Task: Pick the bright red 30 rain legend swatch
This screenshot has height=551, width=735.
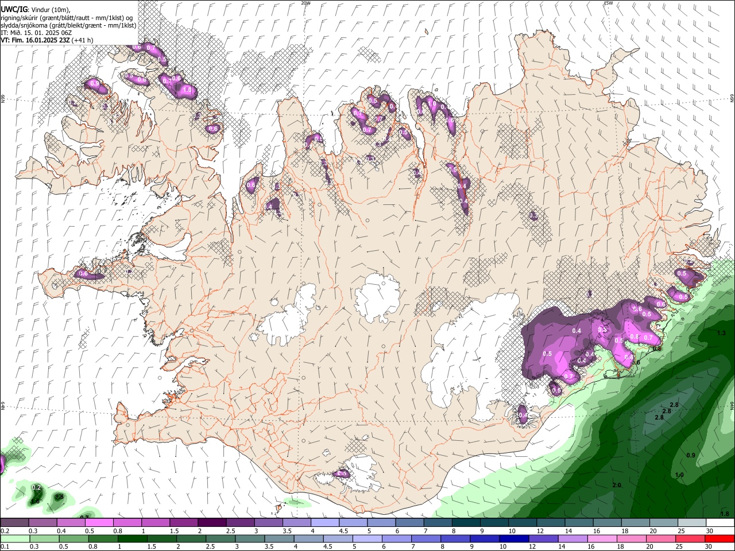Action: tap(719, 538)
